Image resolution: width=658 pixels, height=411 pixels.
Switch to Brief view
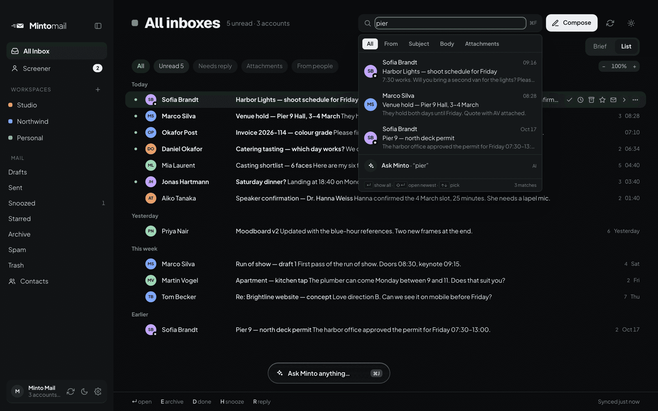(600, 46)
